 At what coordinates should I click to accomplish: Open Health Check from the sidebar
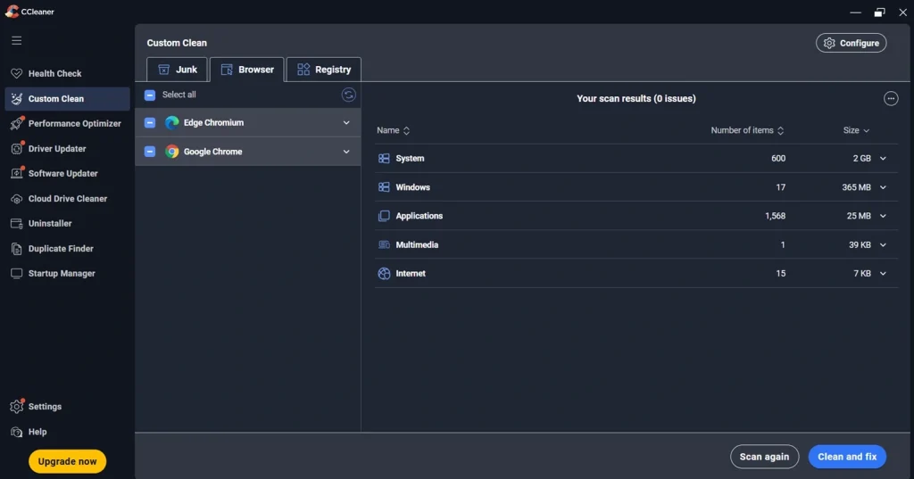67,73
